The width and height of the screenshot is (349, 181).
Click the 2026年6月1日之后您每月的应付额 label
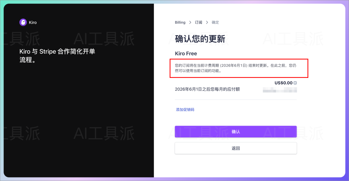pos(207,89)
